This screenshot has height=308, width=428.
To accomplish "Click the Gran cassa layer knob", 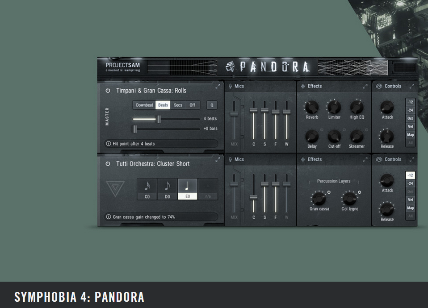I will [x=319, y=198].
